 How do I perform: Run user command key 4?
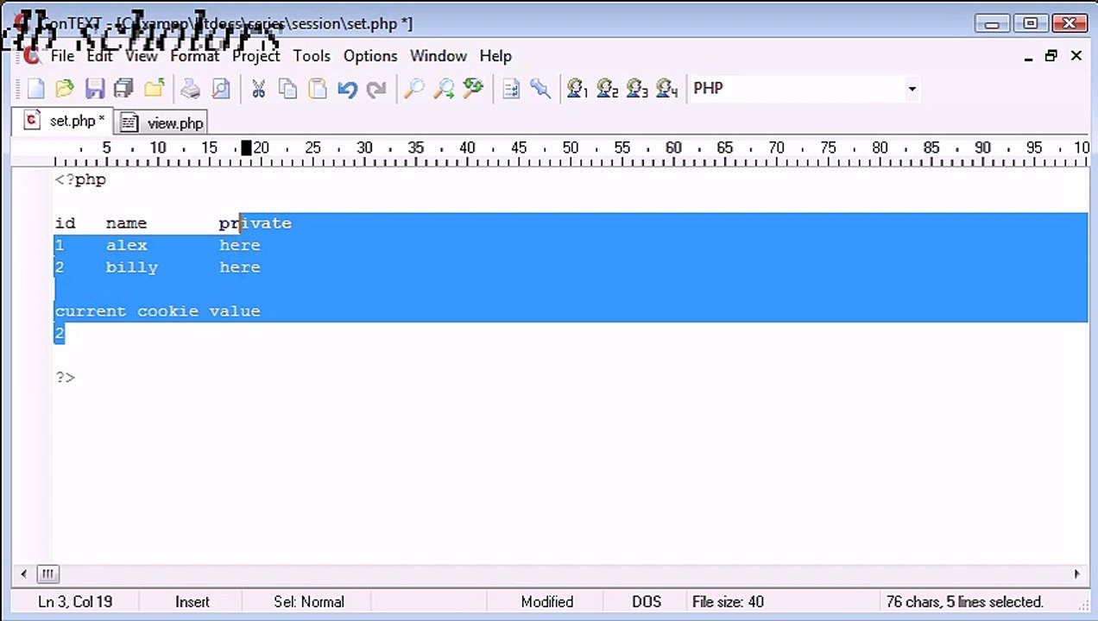coord(666,88)
